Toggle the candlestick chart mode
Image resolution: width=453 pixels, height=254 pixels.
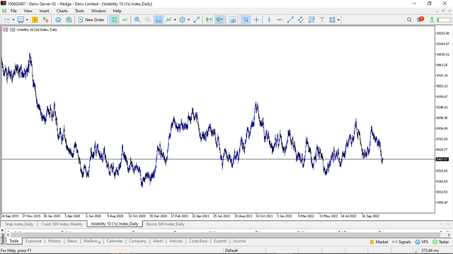click(115, 20)
